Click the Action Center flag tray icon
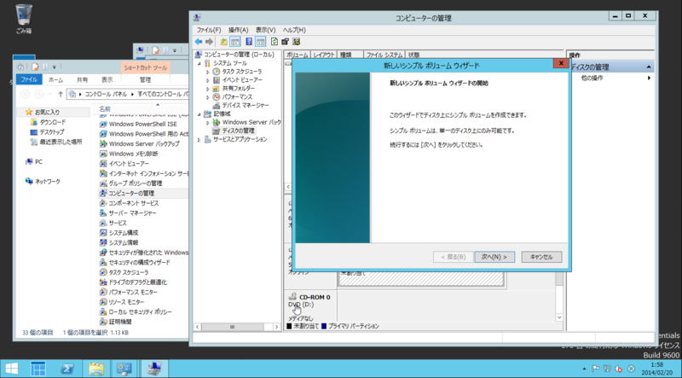This screenshot has width=682, height=378. [x=595, y=369]
